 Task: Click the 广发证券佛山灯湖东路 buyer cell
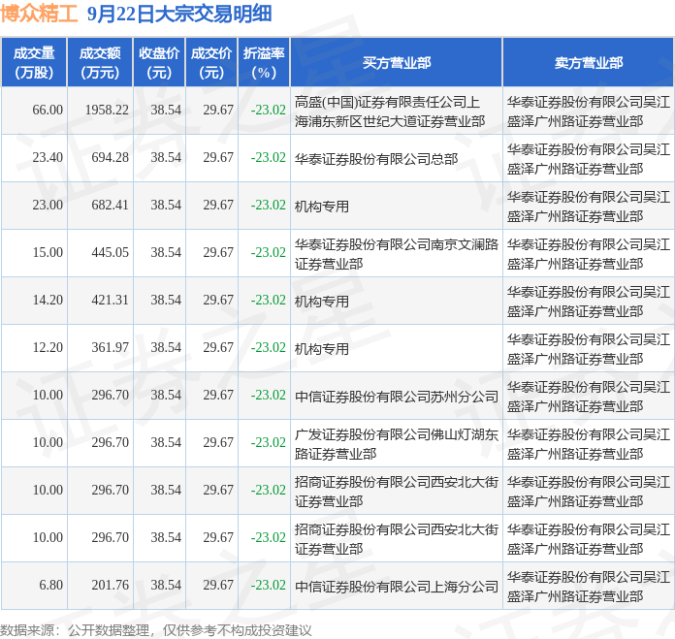396,443
